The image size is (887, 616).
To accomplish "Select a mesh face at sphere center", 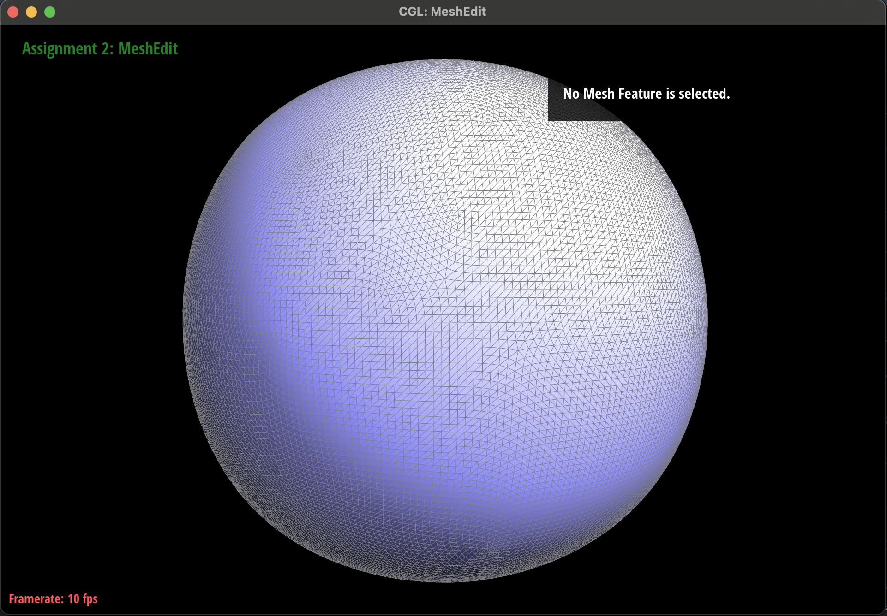I will [x=445, y=320].
